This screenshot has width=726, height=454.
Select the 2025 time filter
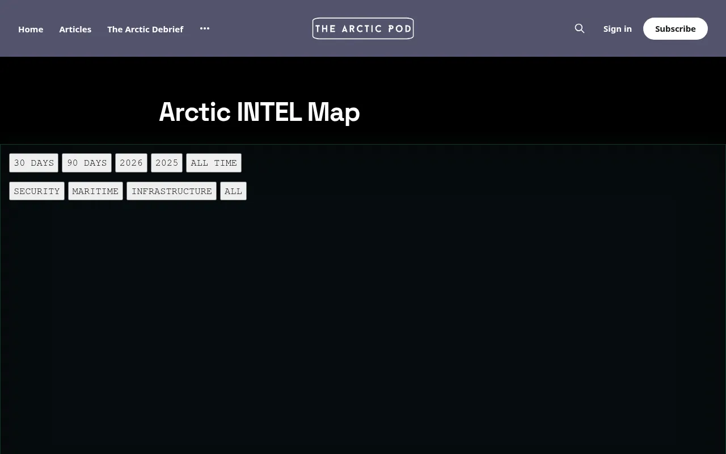tap(167, 163)
